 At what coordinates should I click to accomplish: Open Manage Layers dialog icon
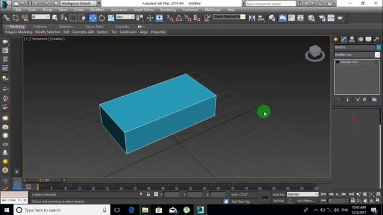[x=272, y=18]
